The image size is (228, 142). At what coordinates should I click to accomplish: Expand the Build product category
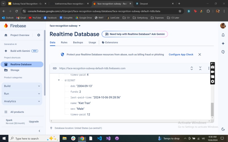tap(22, 86)
